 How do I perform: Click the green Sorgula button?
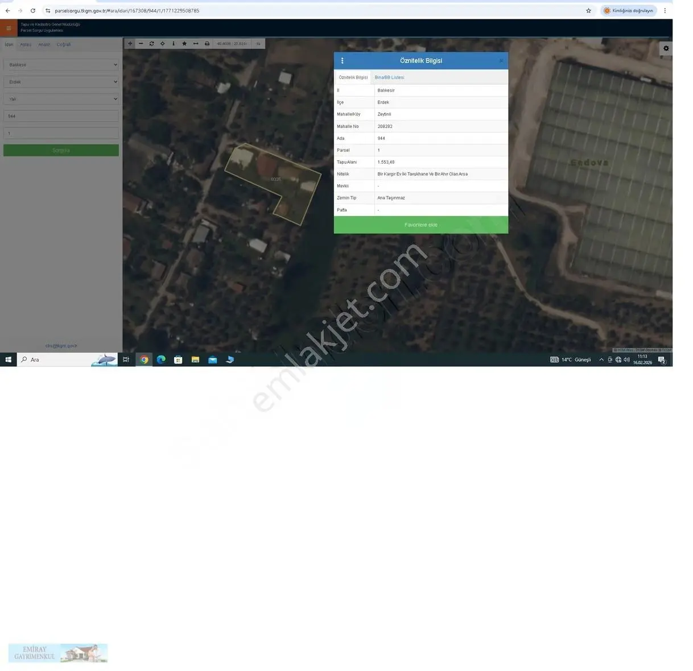[x=61, y=150]
